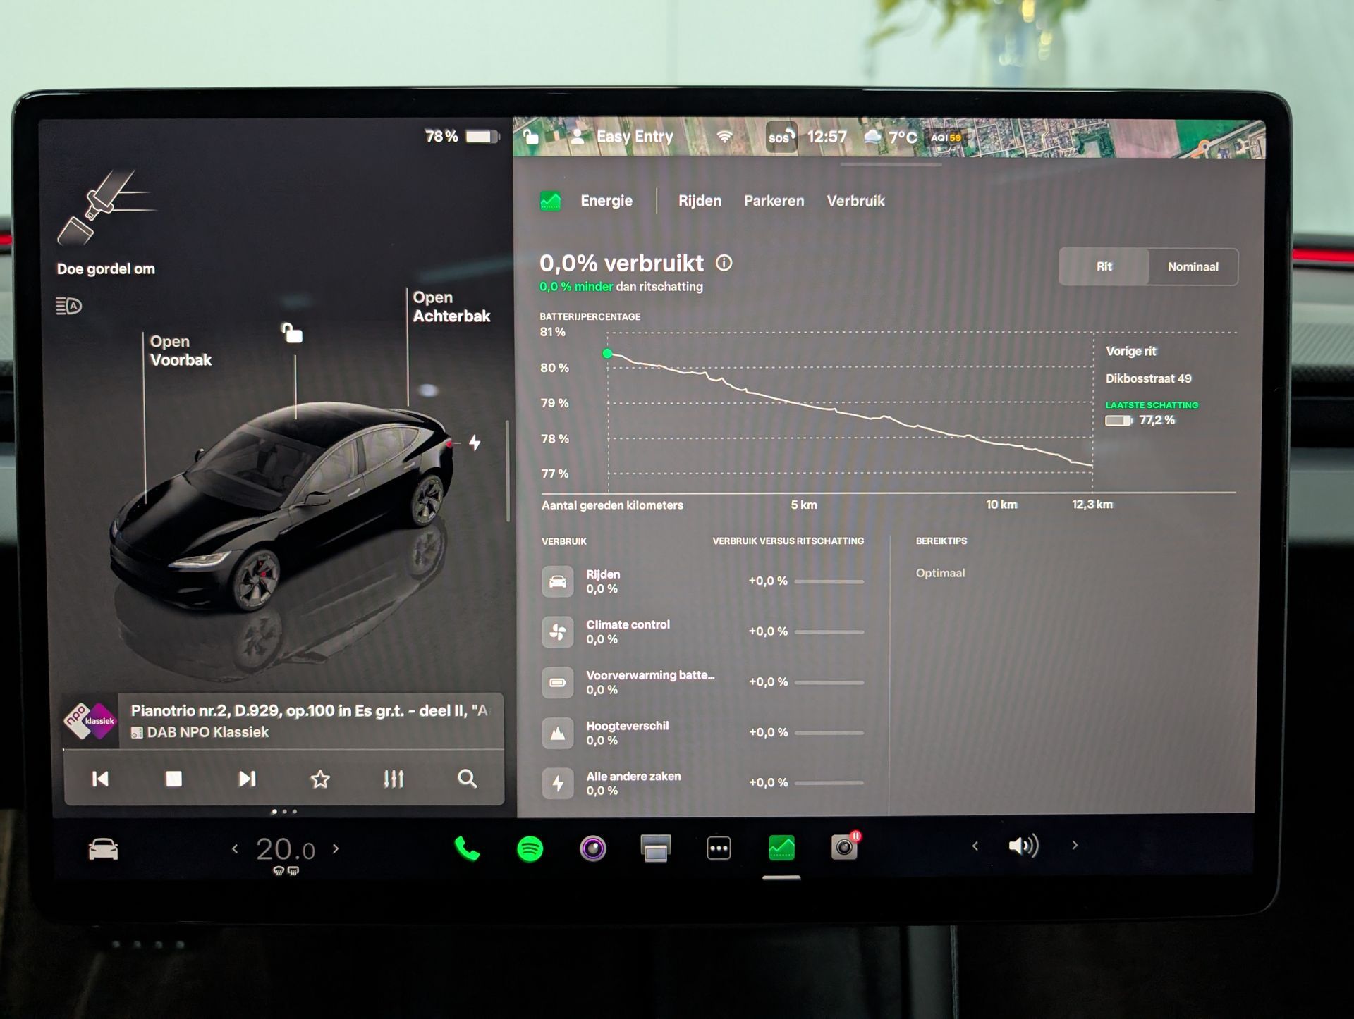Launch Spotify from the dock
Screen dimensions: 1354x1019
(x=530, y=848)
